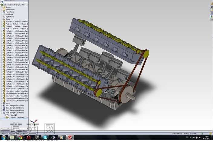Open Skype from the taskbar

pos(44,138)
